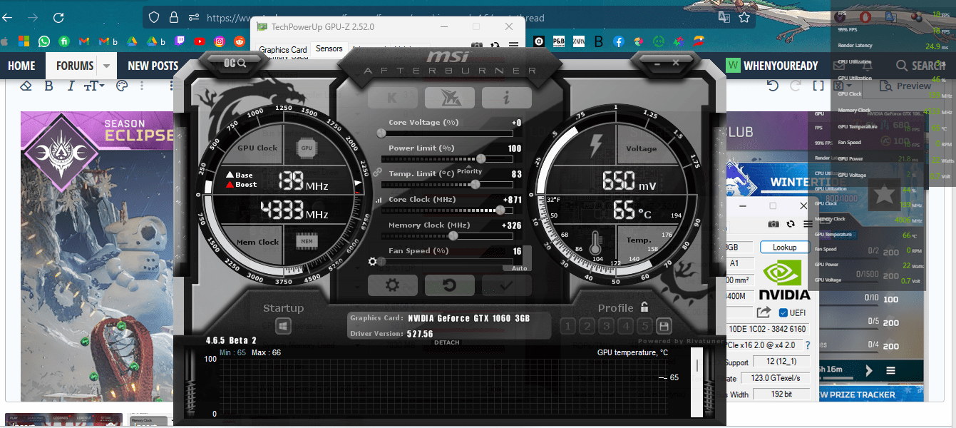Open the Sensors tab in GPU-Z

(329, 49)
